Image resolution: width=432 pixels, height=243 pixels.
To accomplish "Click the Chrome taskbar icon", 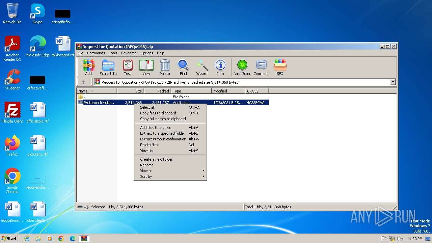I will [61, 239].
